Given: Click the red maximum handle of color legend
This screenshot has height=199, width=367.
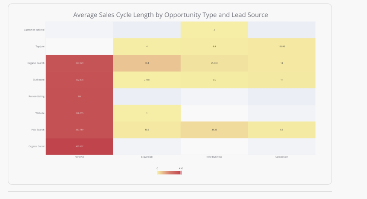Looking at the screenshot, I should point(181,173).
